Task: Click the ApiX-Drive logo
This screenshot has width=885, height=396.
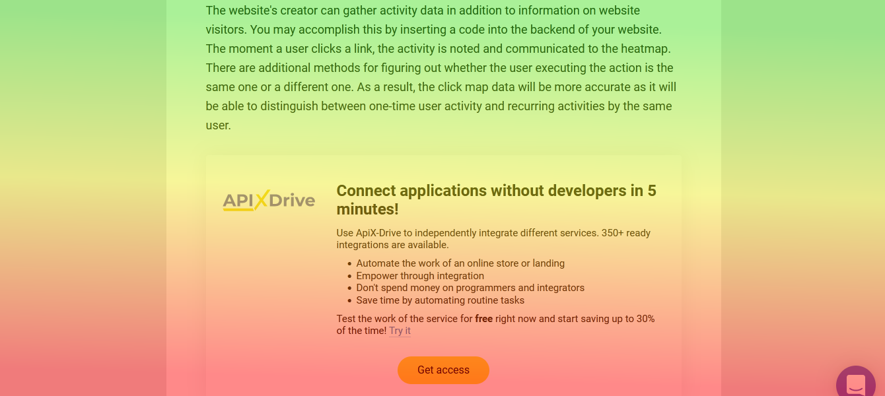Action: [x=269, y=200]
